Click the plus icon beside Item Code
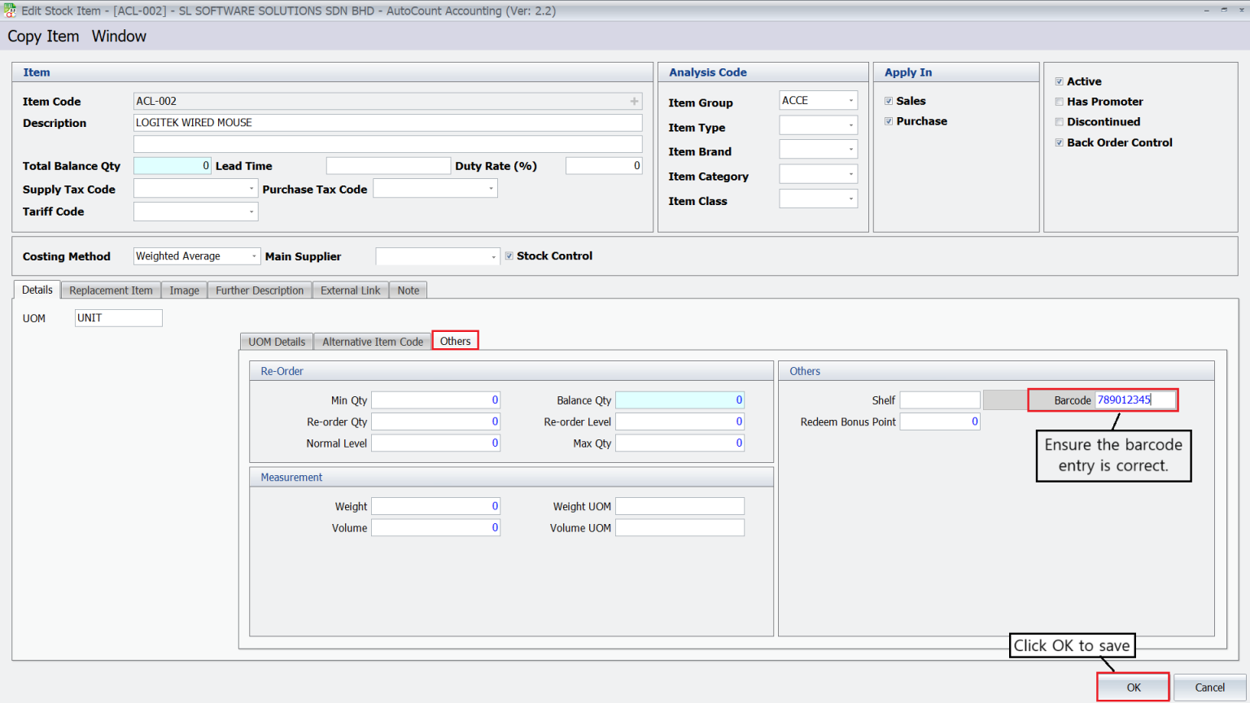 point(634,101)
